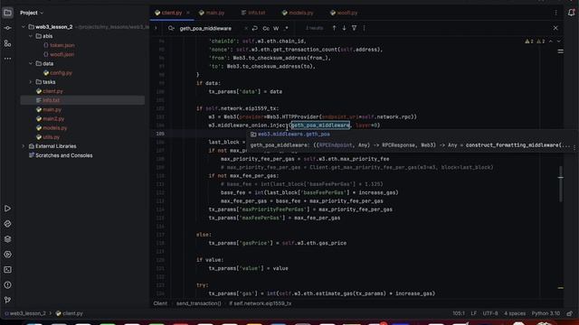Open the Project view dropdown
Screen dimensions: 579x325
tap(32, 13)
